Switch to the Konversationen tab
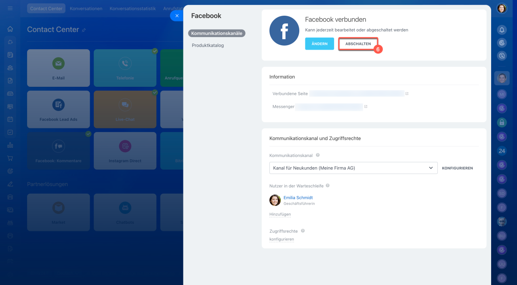Image resolution: width=517 pixels, height=285 pixels. tap(86, 8)
